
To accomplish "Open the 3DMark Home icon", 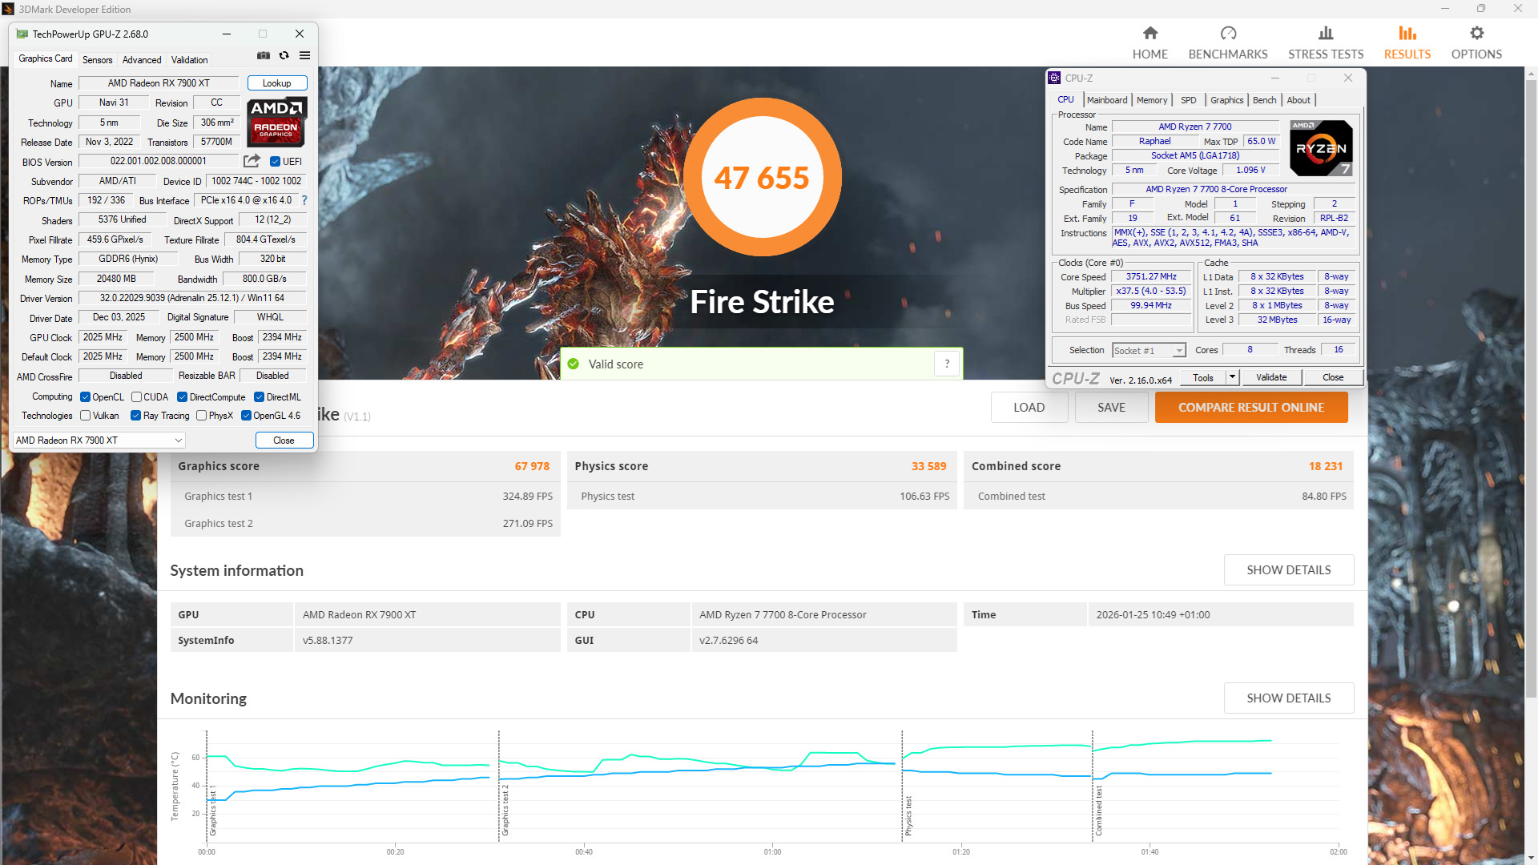I will point(1149,33).
